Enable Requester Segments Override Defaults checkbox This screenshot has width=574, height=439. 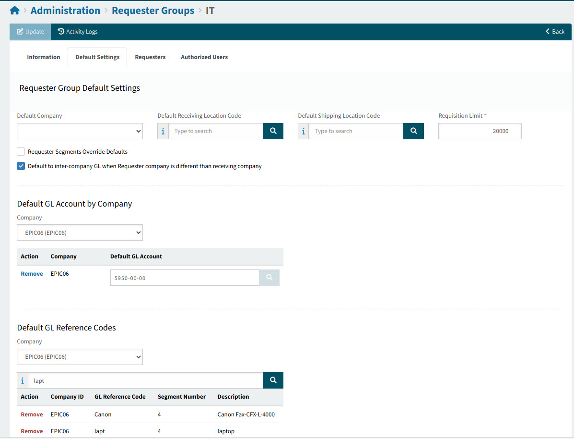[x=21, y=152]
